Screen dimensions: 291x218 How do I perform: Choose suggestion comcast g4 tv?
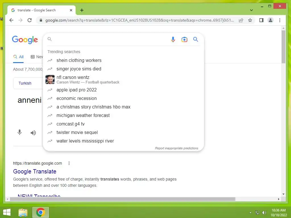coord(123,124)
